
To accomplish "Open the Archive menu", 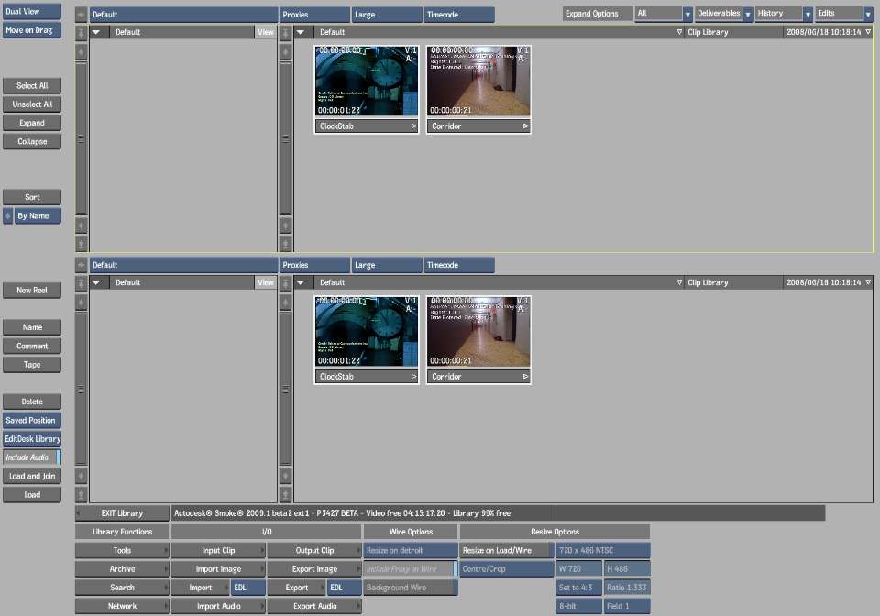I will click(122, 569).
